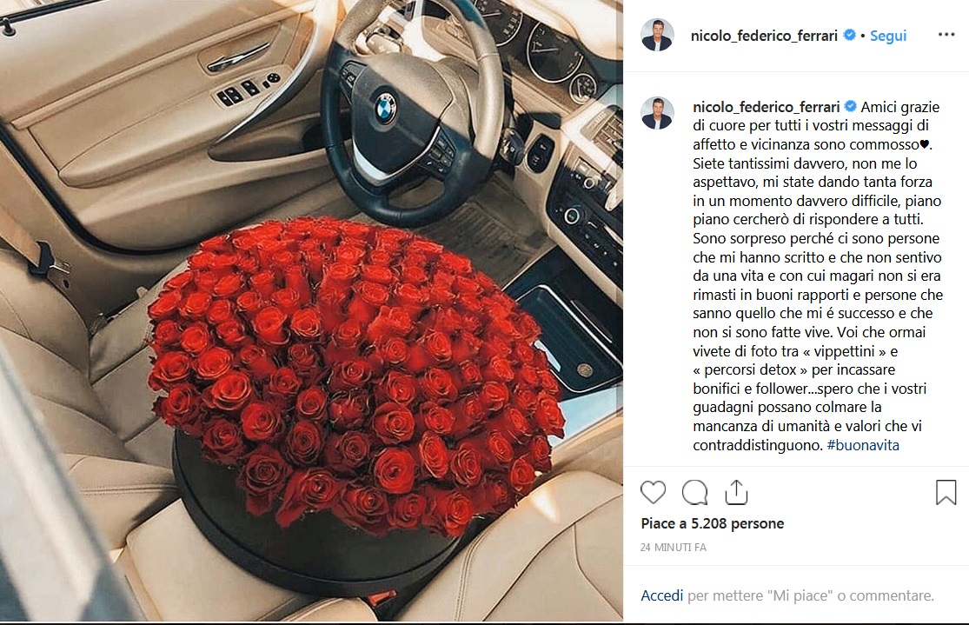Open the #buonavita hashtag
Viewport: 969px width, 625px height.
click(863, 445)
